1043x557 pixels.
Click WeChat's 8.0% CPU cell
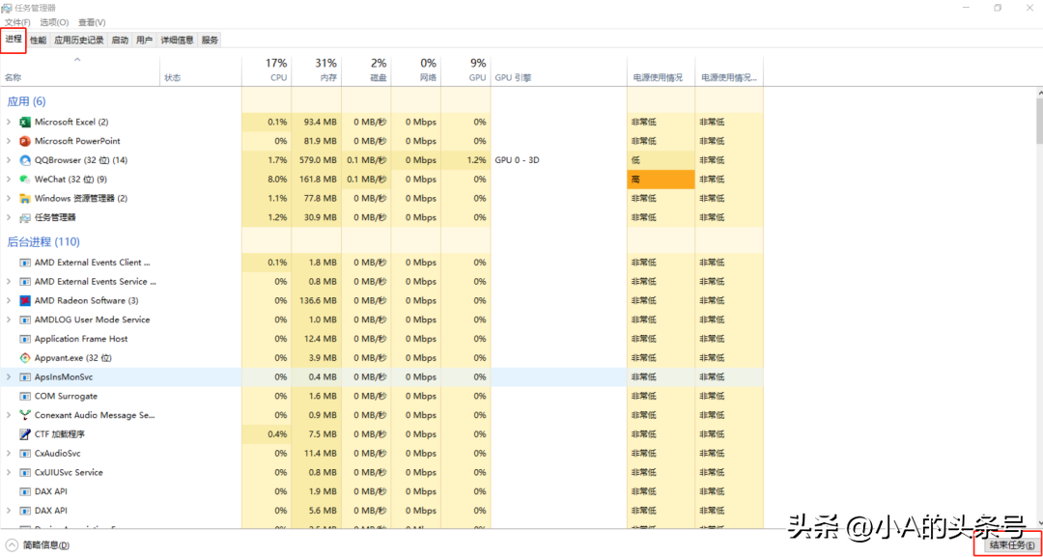(x=267, y=180)
